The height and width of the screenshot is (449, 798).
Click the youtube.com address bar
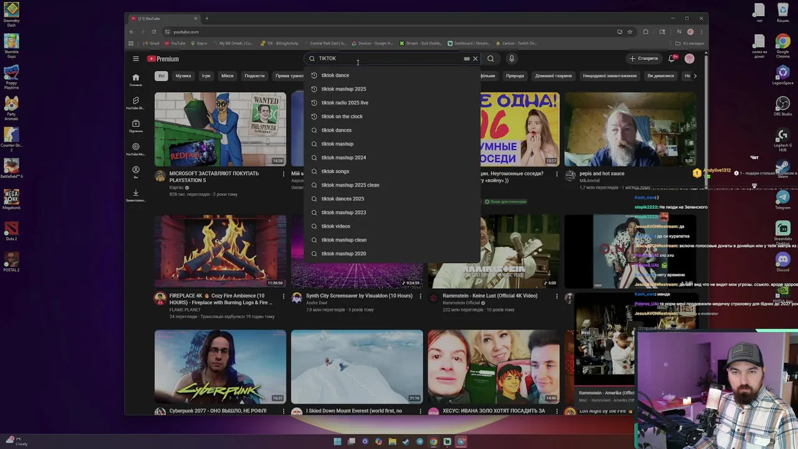click(387, 32)
